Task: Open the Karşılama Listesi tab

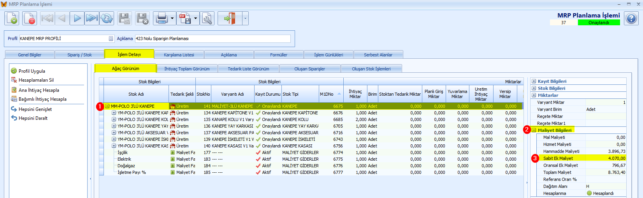Action: 179,55
